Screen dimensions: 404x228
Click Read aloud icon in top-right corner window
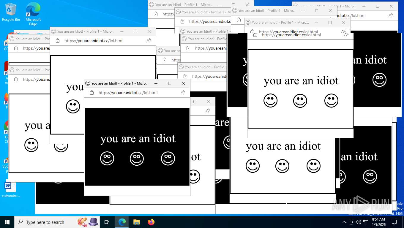[391, 15]
